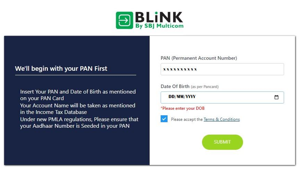The image size is (302, 175).
Task: Open the Terms & Conditions link
Action: pos(221,119)
